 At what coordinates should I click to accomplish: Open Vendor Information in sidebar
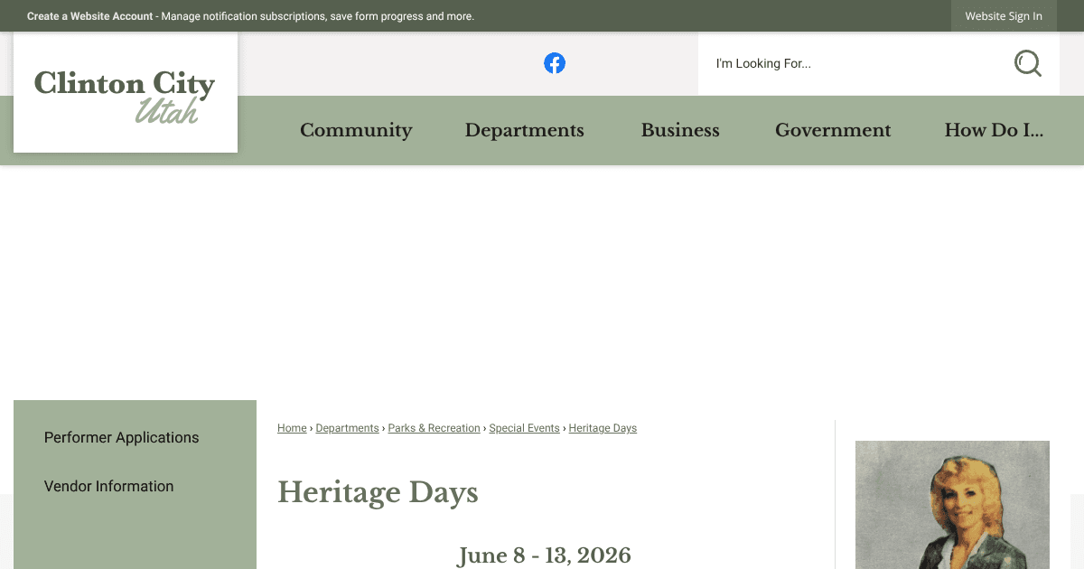[x=108, y=486]
